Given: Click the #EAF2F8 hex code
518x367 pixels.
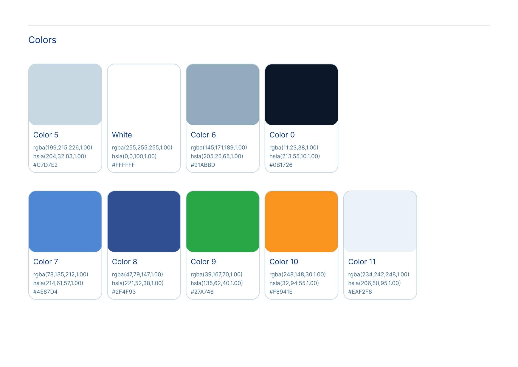Looking at the screenshot, I should click(360, 292).
